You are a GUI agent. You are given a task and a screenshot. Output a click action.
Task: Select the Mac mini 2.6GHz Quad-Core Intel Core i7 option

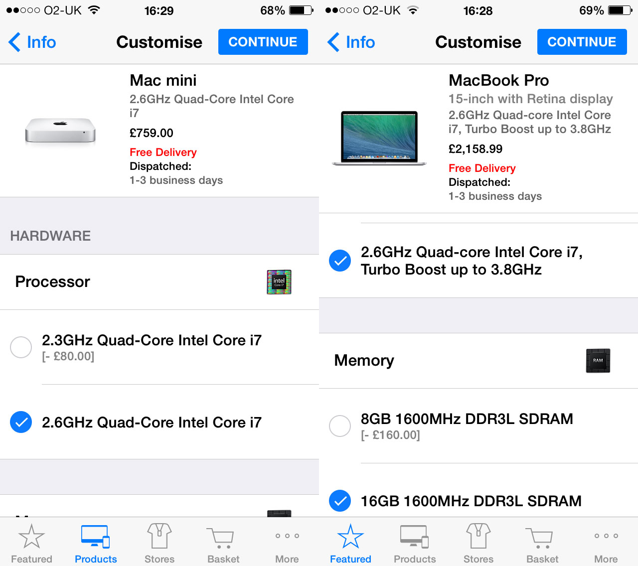159,422
